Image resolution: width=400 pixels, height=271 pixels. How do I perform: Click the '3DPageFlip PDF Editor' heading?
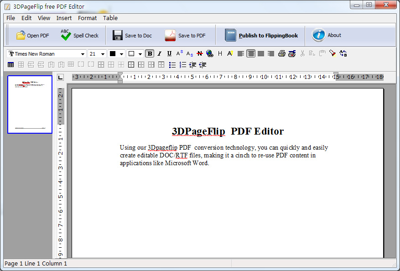point(228,131)
